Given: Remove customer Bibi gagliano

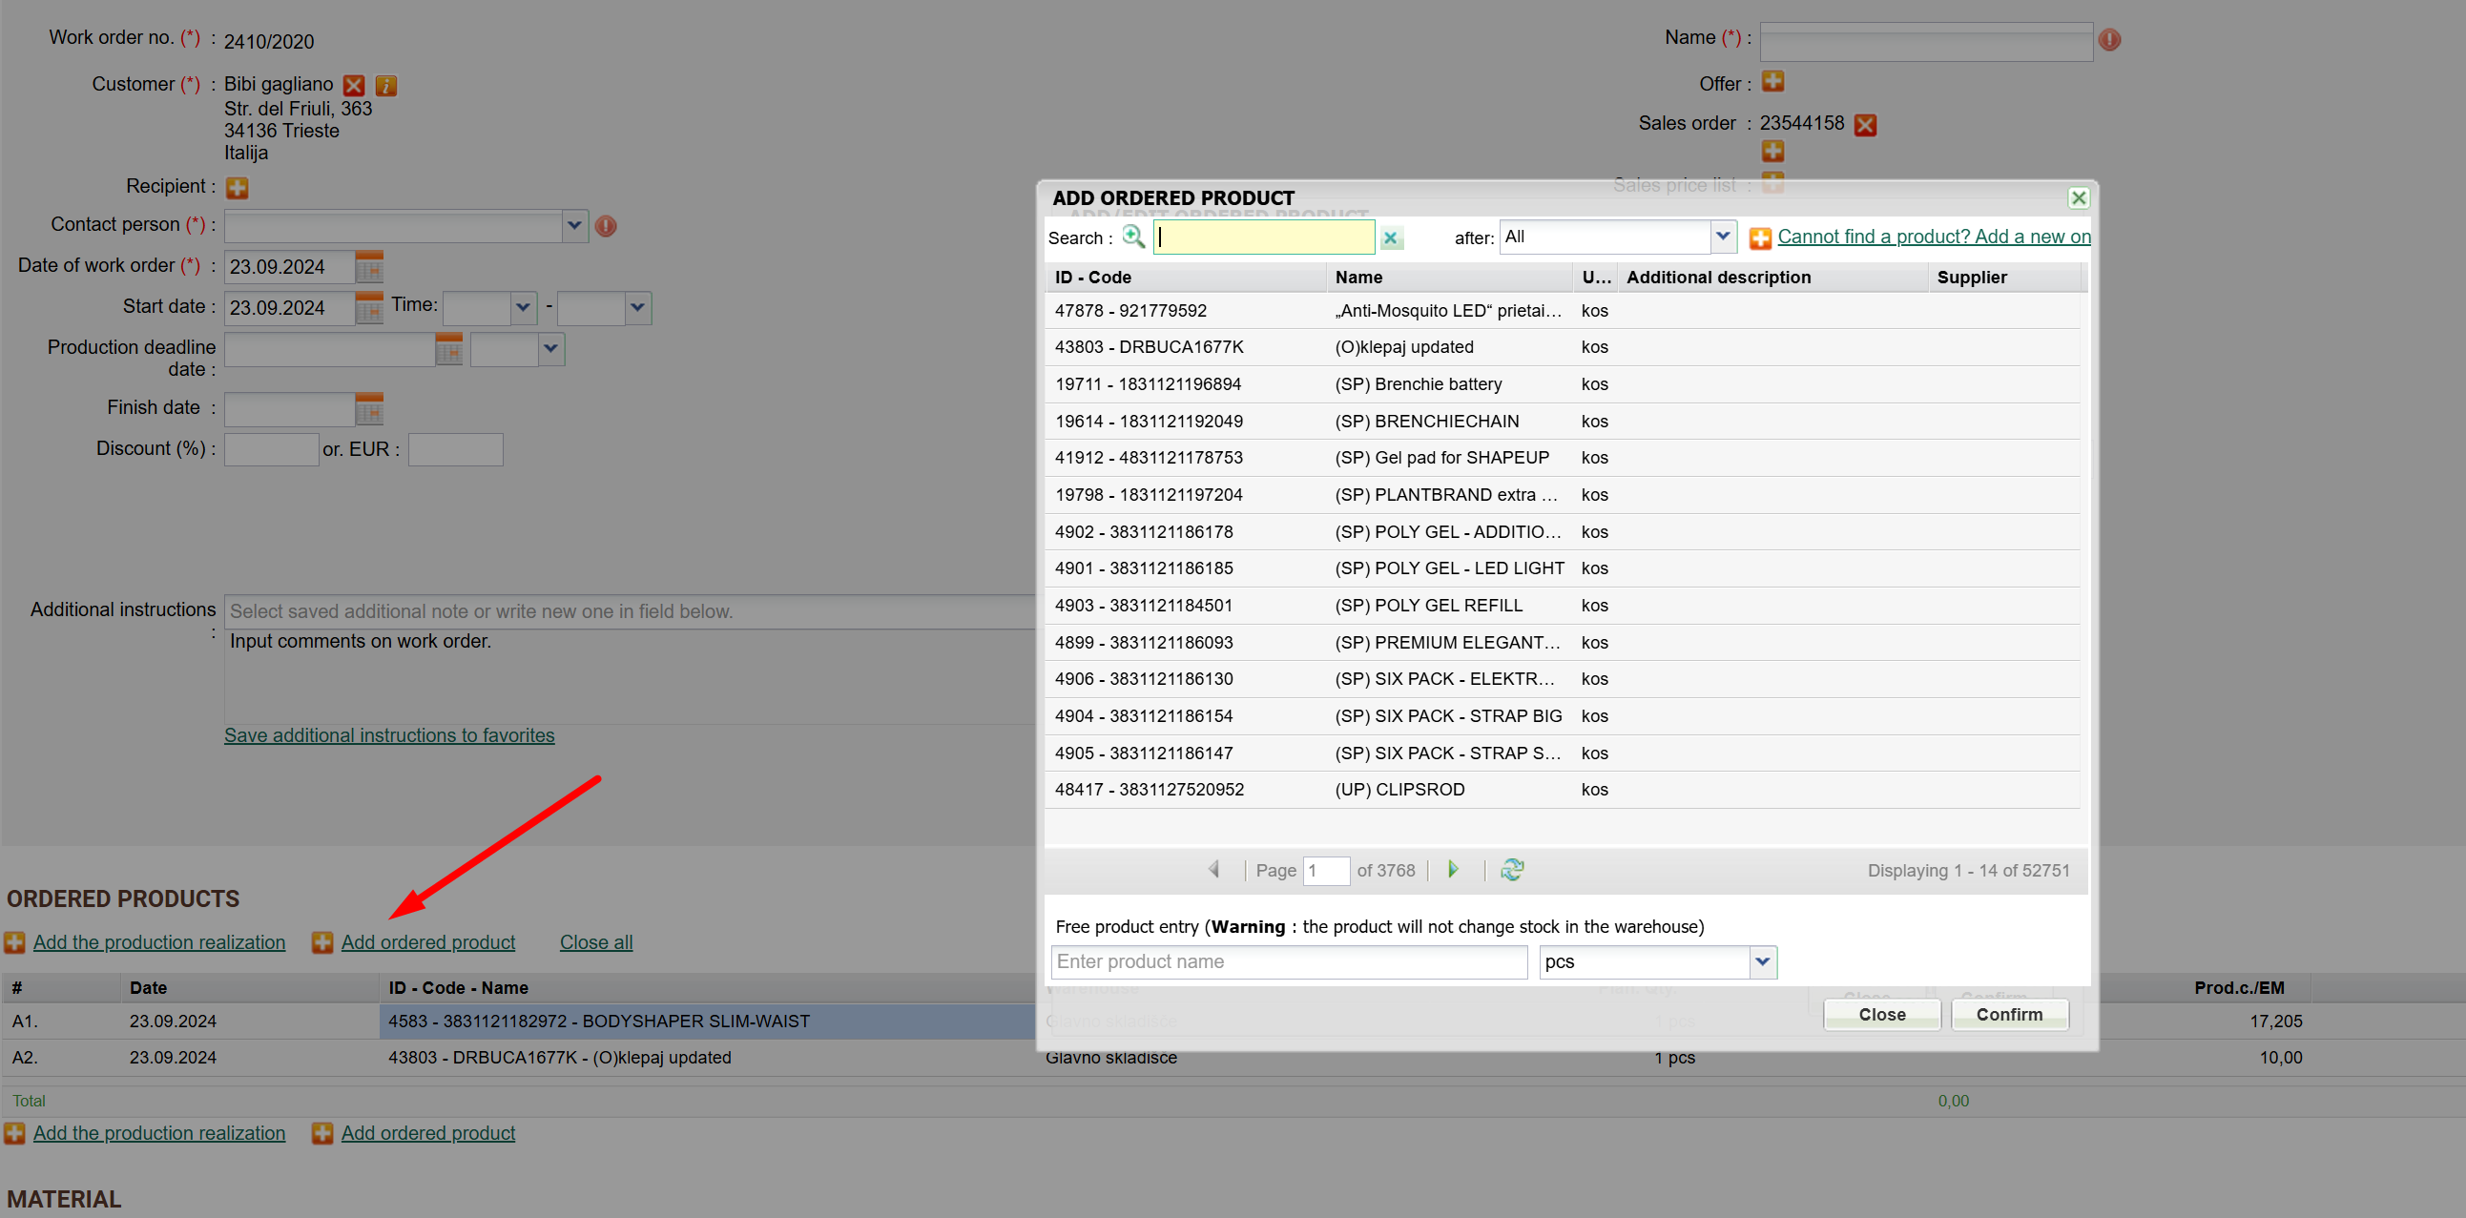Looking at the screenshot, I should click(x=354, y=85).
